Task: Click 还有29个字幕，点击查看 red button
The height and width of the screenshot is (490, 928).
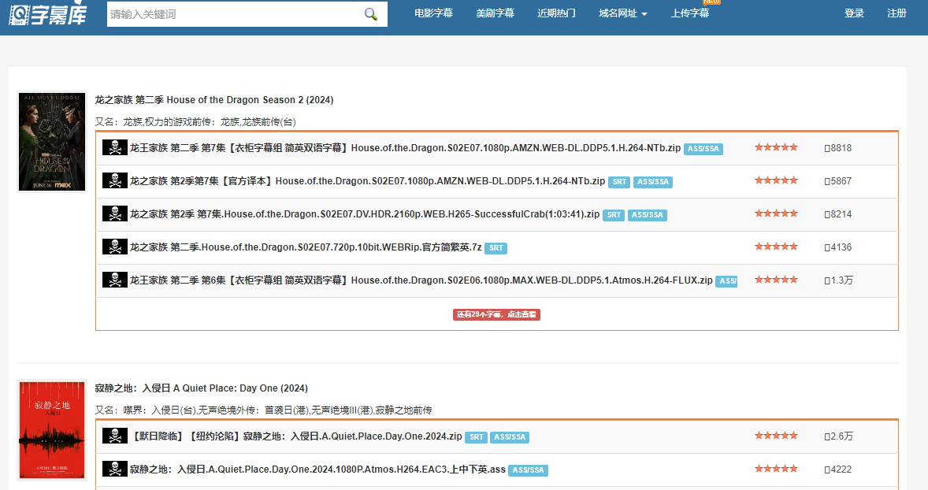Action: point(496,314)
